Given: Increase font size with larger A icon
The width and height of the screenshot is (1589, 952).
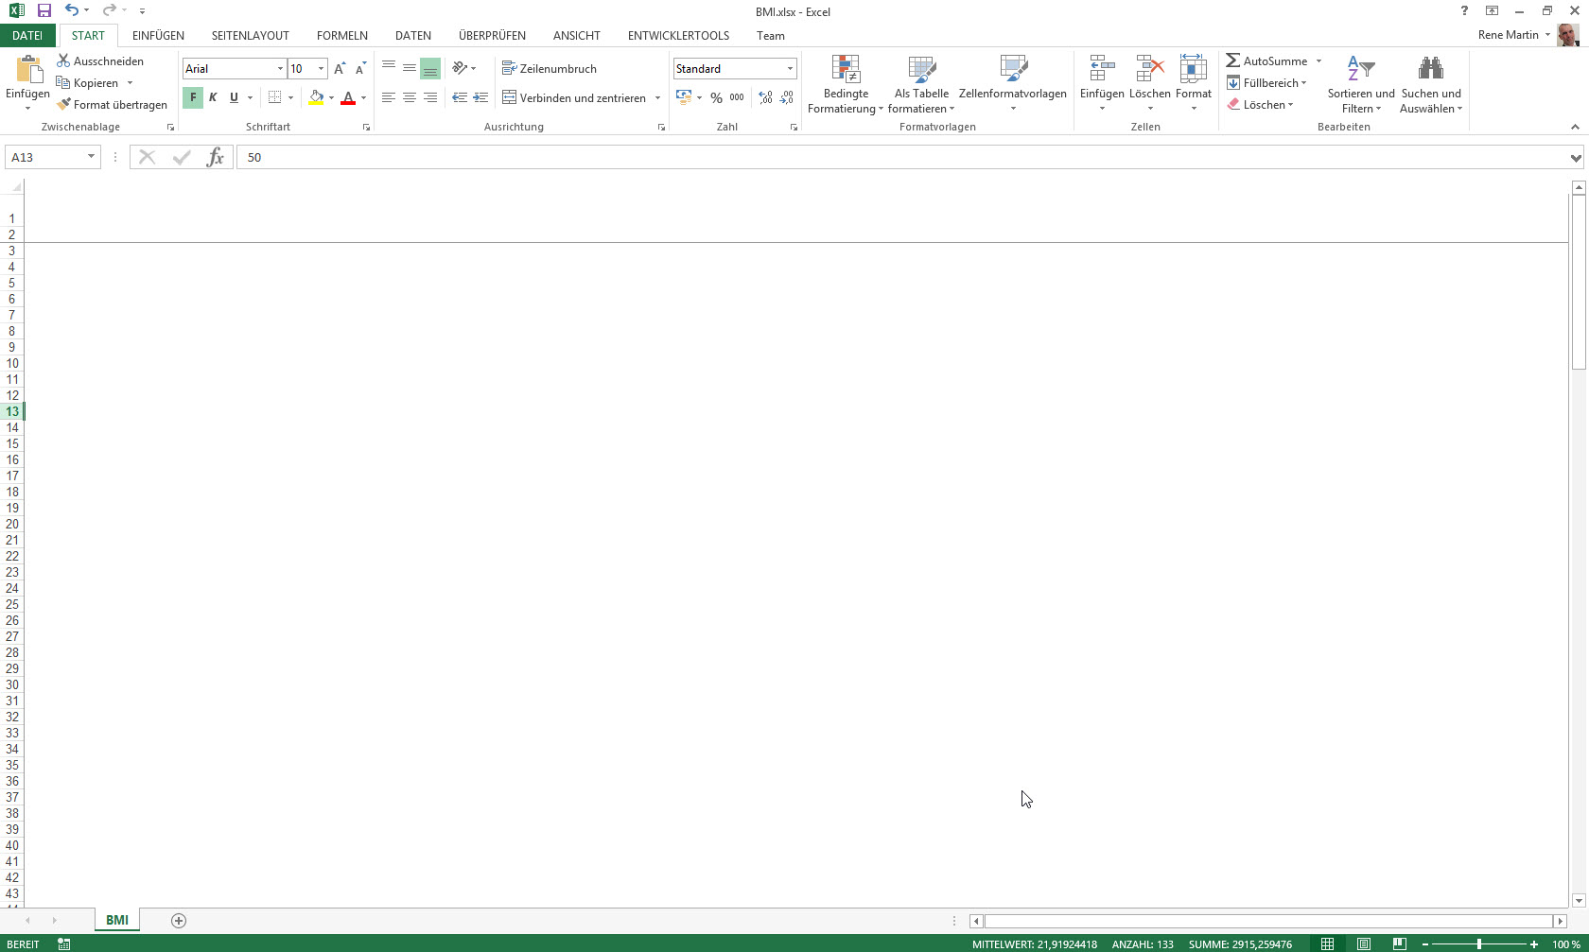Looking at the screenshot, I should click(340, 69).
